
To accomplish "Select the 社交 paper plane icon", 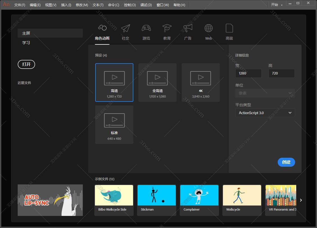I will pos(126,28).
